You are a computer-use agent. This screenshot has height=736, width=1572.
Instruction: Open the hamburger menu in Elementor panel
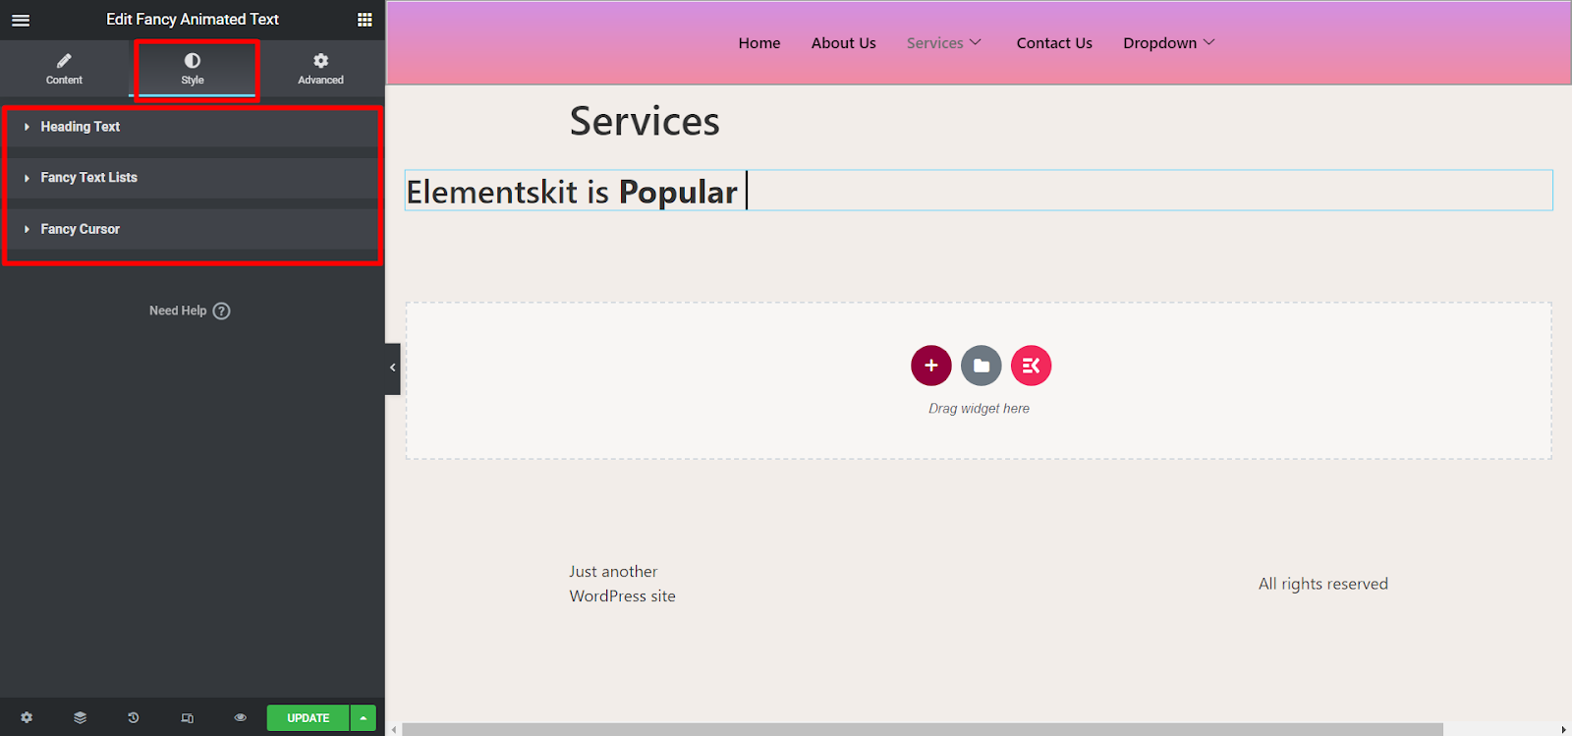pos(21,20)
